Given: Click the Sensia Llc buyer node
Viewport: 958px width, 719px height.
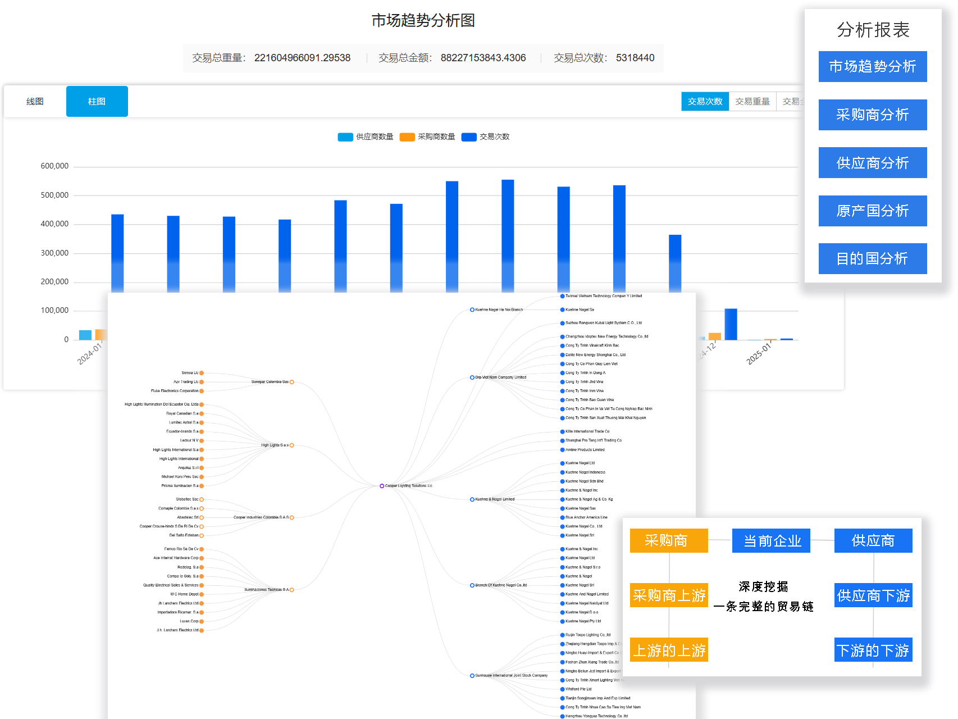Looking at the screenshot, I should [x=202, y=373].
